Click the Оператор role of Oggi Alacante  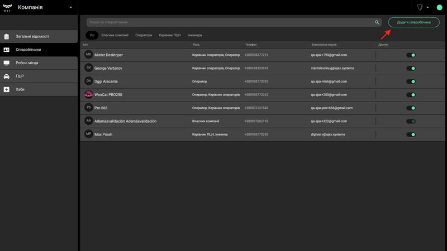(x=199, y=81)
